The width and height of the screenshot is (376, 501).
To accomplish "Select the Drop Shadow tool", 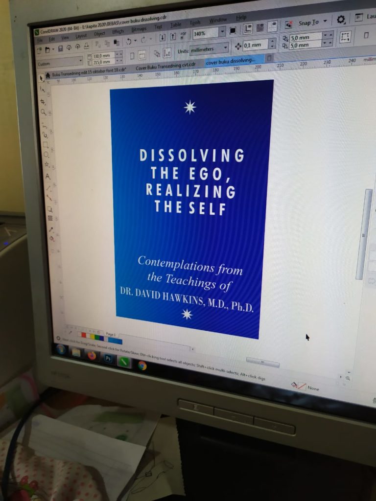I will [x=50, y=209].
